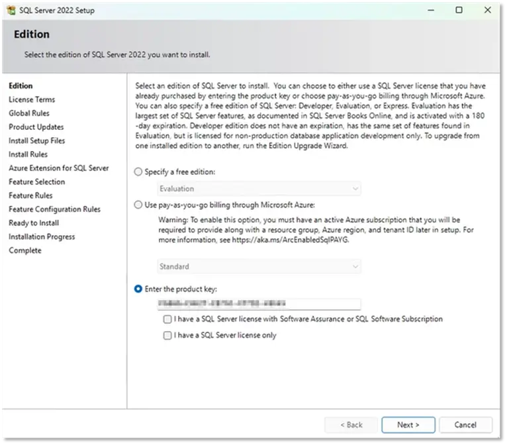Check 'I have a SQL Server license only'
The width and height of the screenshot is (507, 445).
pyautogui.click(x=167, y=335)
